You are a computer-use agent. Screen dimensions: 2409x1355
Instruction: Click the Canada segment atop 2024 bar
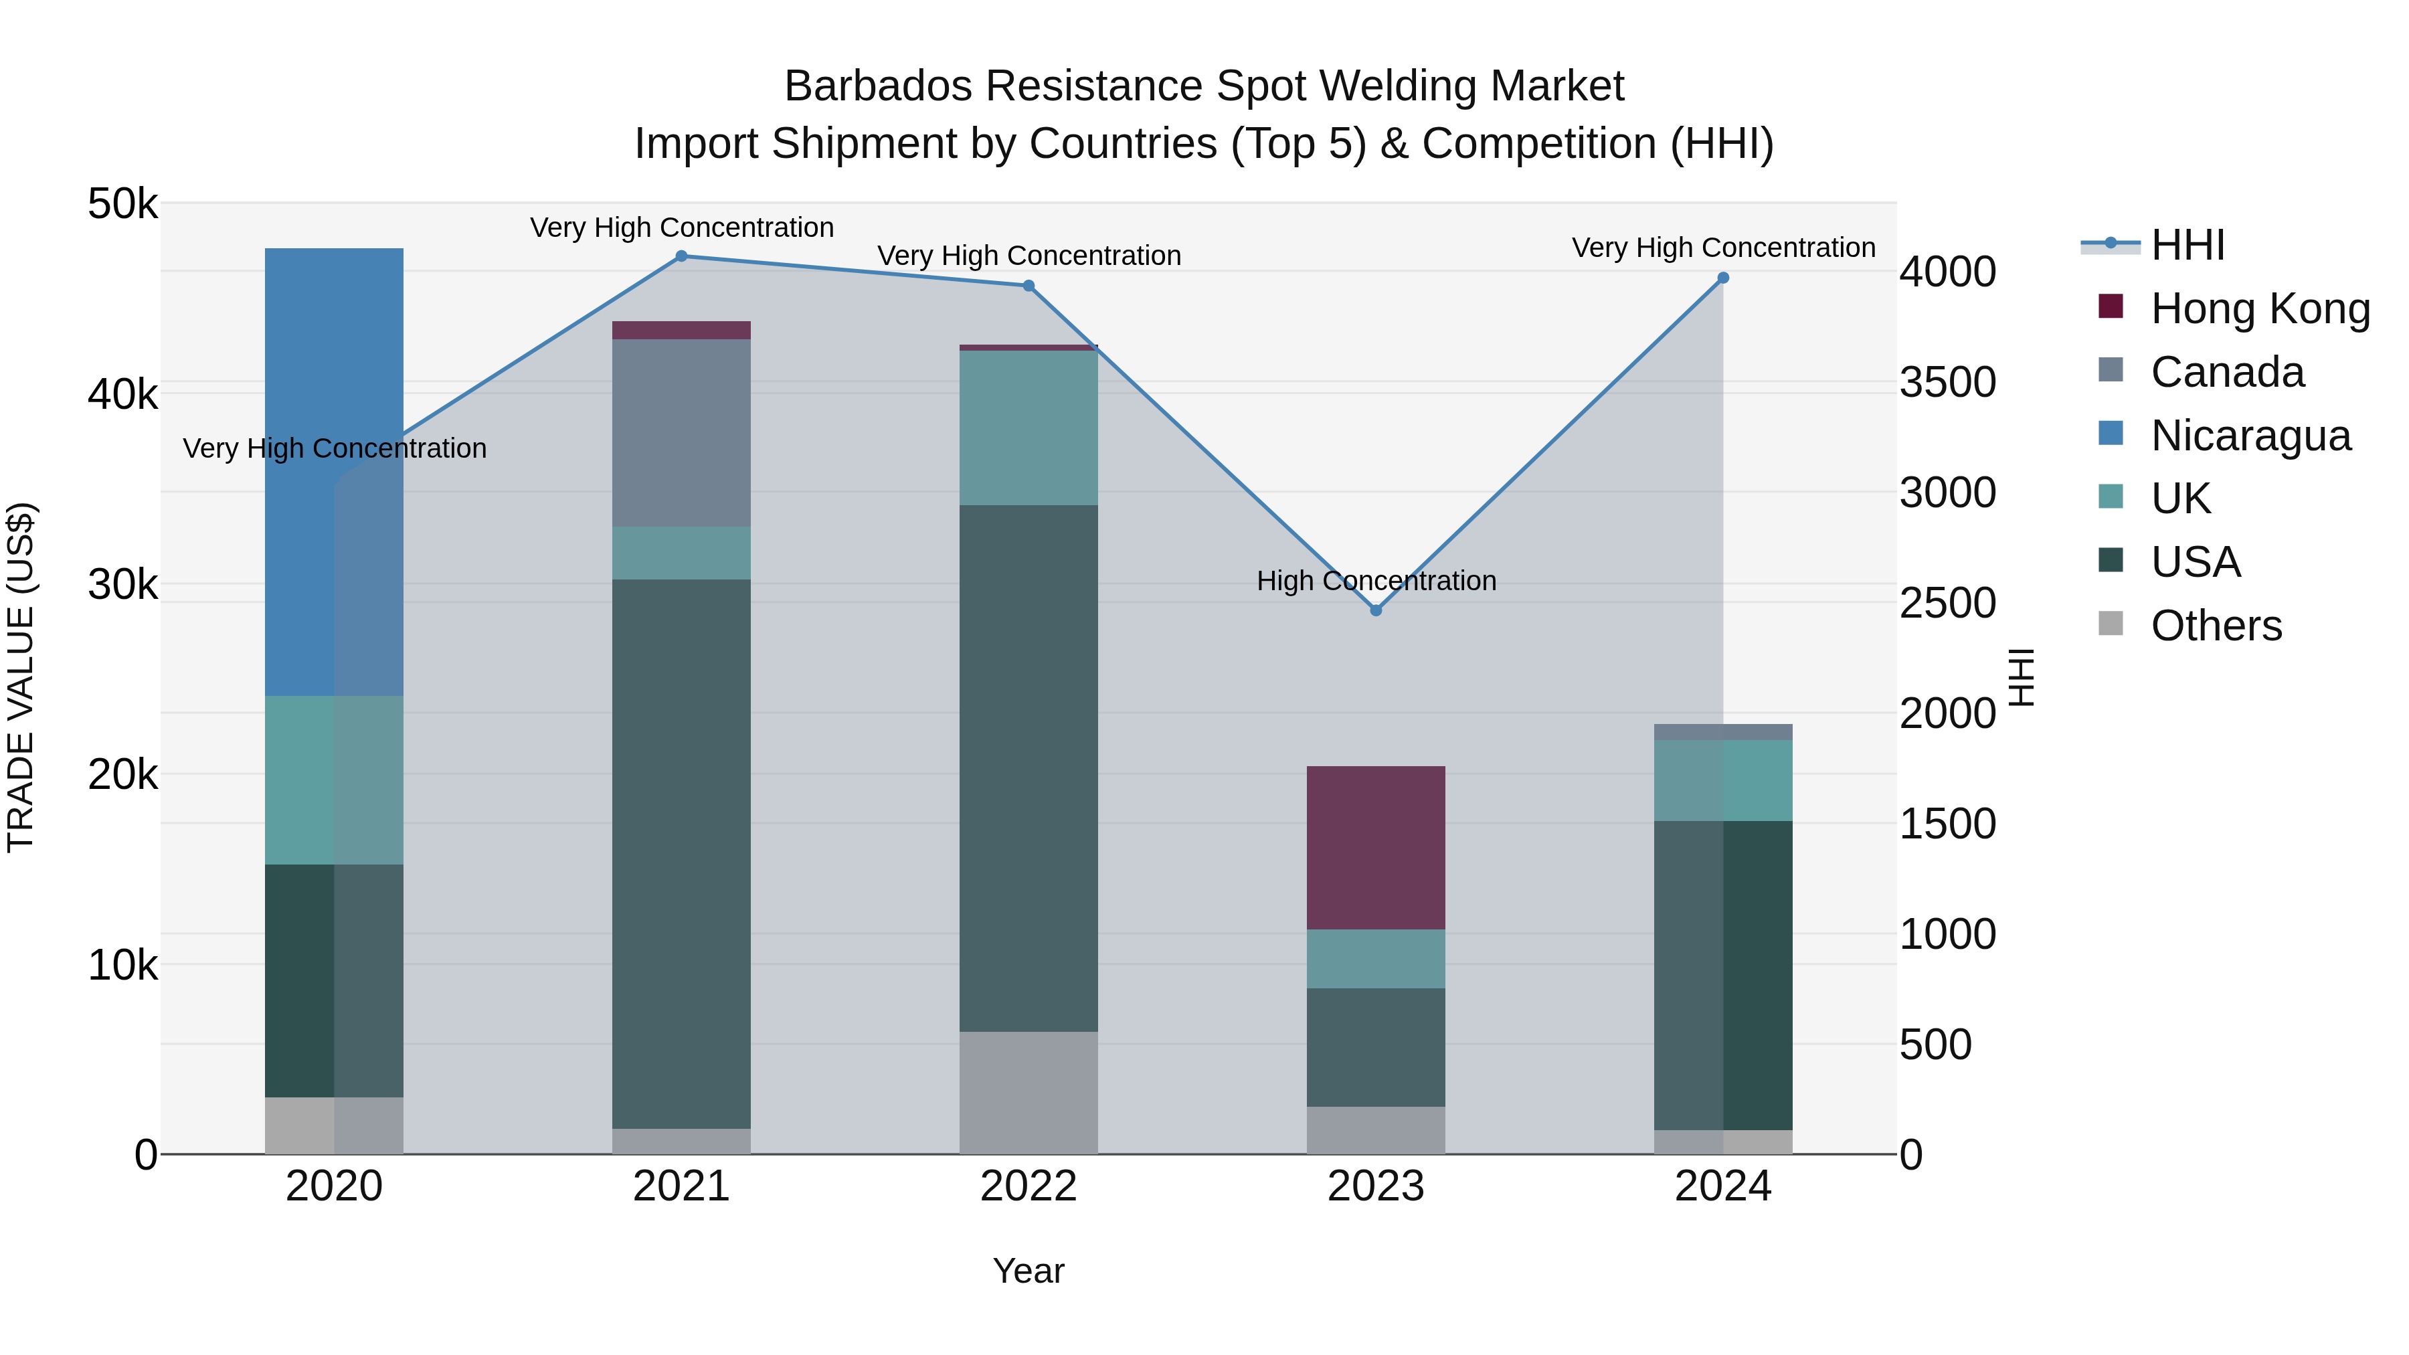1724,732
